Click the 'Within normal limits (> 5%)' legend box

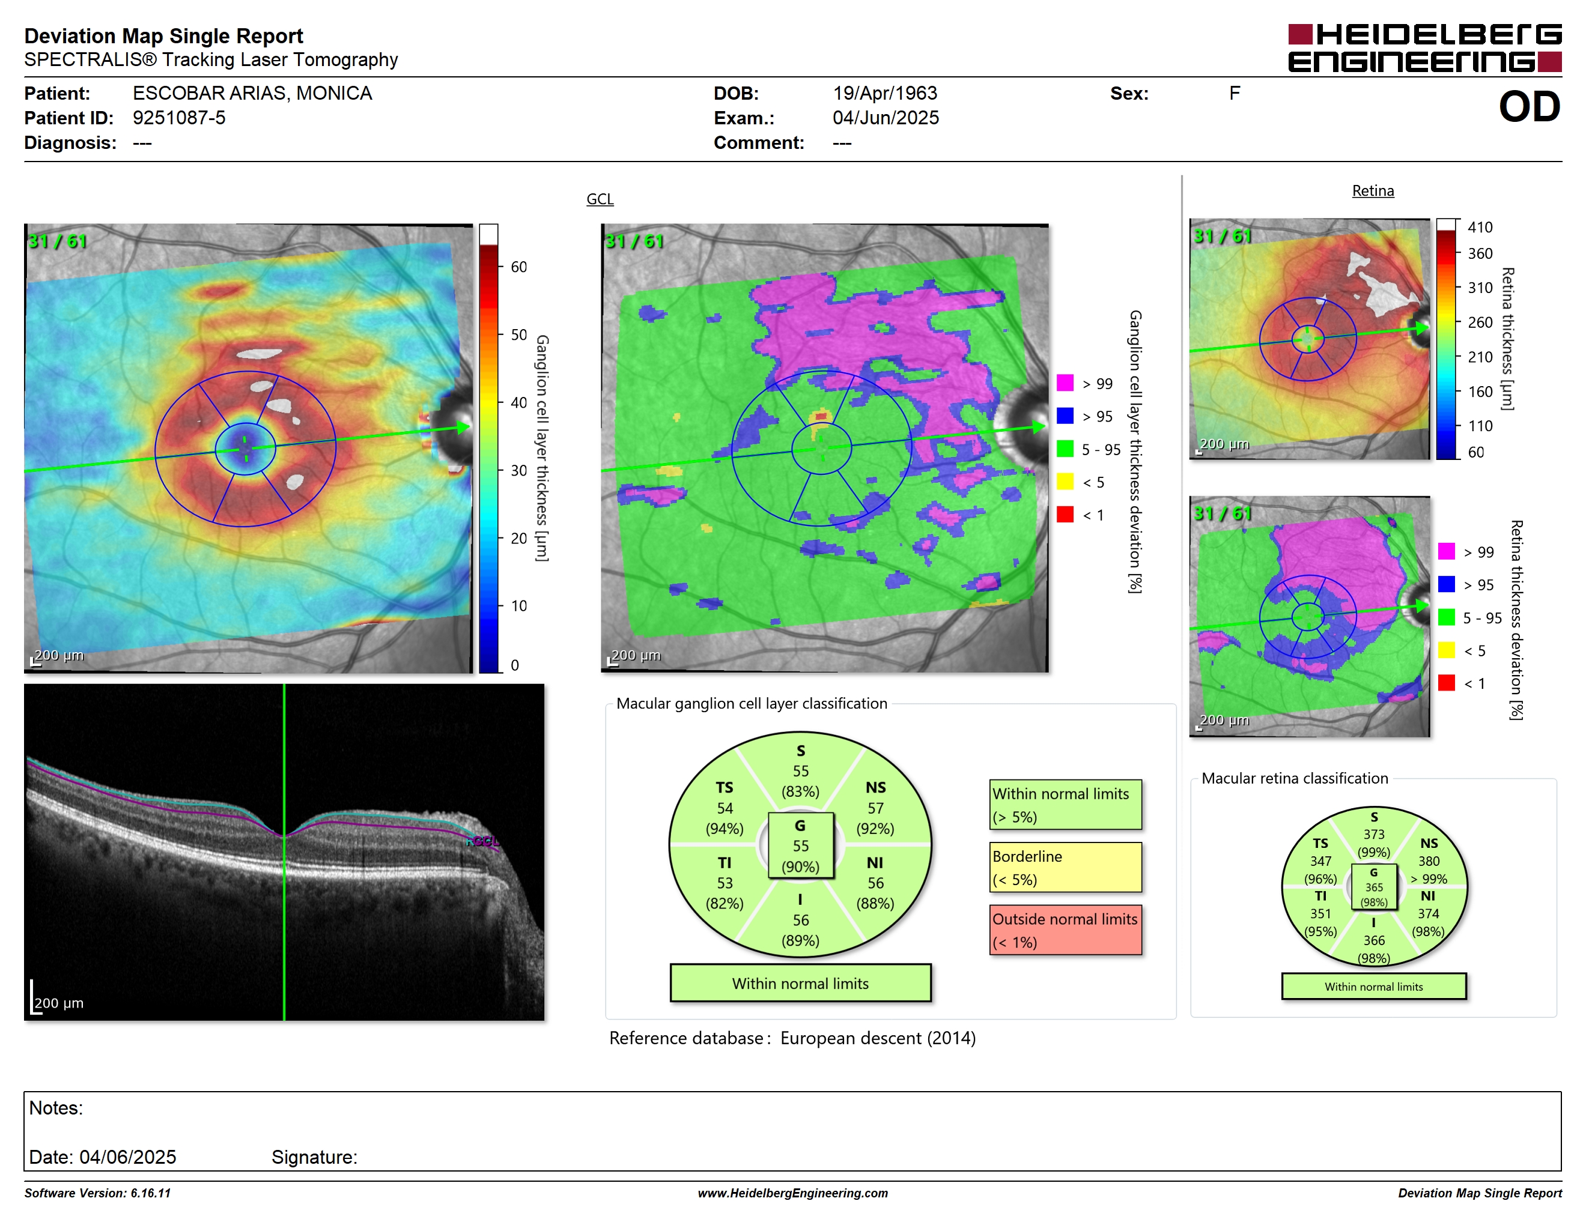pos(1065,805)
